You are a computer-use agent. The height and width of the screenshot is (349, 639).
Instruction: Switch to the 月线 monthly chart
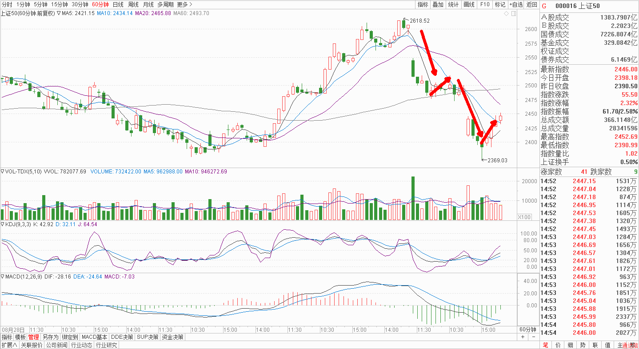pyautogui.click(x=148, y=4)
